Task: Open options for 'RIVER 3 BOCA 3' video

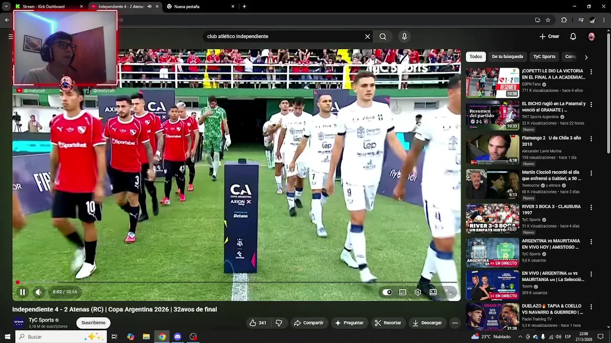Action: (x=591, y=207)
